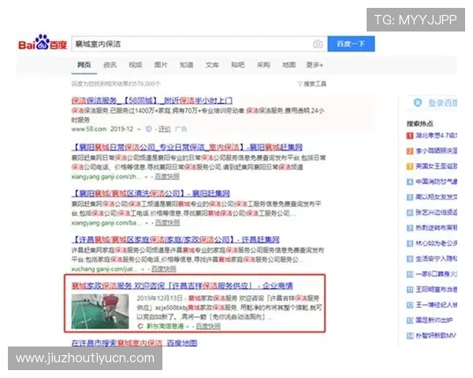Viewport: 473px width, 378px height.
Task: Open hot search 国足新帅出炉 item
Action: coord(434,321)
